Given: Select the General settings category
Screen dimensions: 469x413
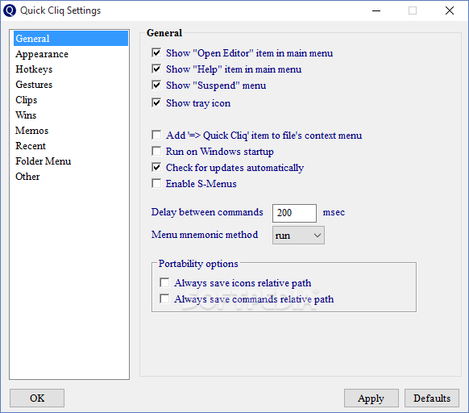Looking at the screenshot, I should tap(71, 39).
